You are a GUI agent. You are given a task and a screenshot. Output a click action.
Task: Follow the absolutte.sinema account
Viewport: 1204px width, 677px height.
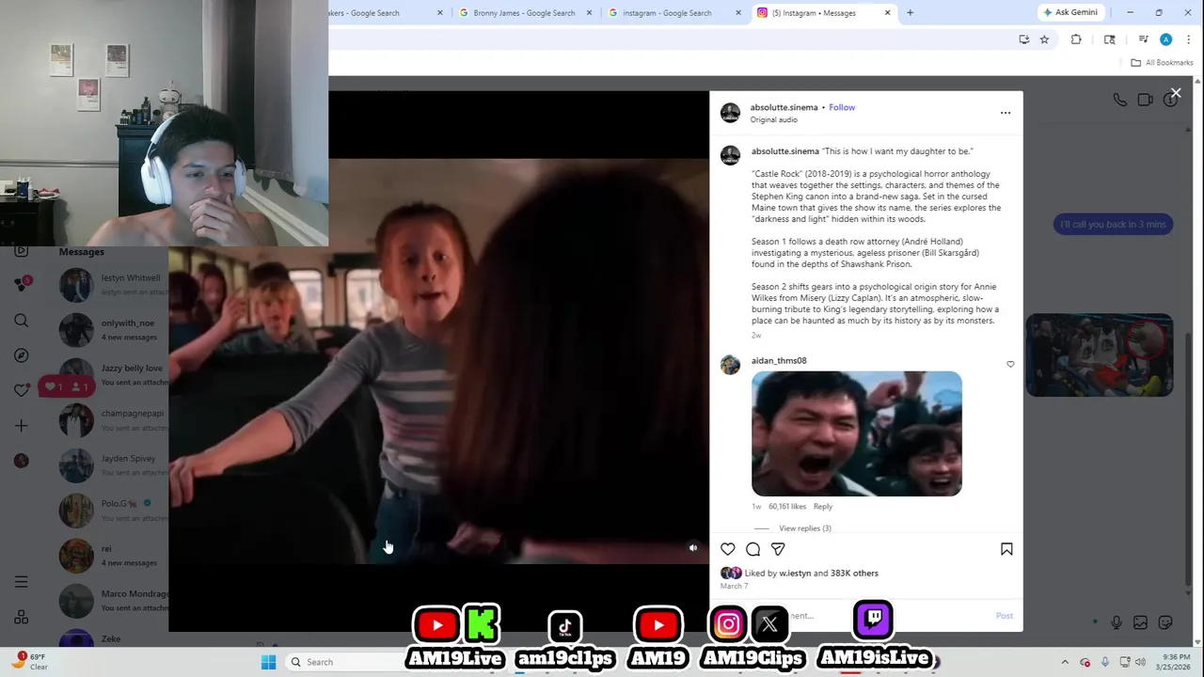click(842, 107)
